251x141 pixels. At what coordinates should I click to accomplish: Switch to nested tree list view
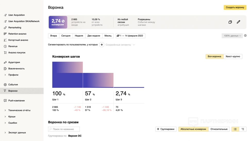[242, 129]
